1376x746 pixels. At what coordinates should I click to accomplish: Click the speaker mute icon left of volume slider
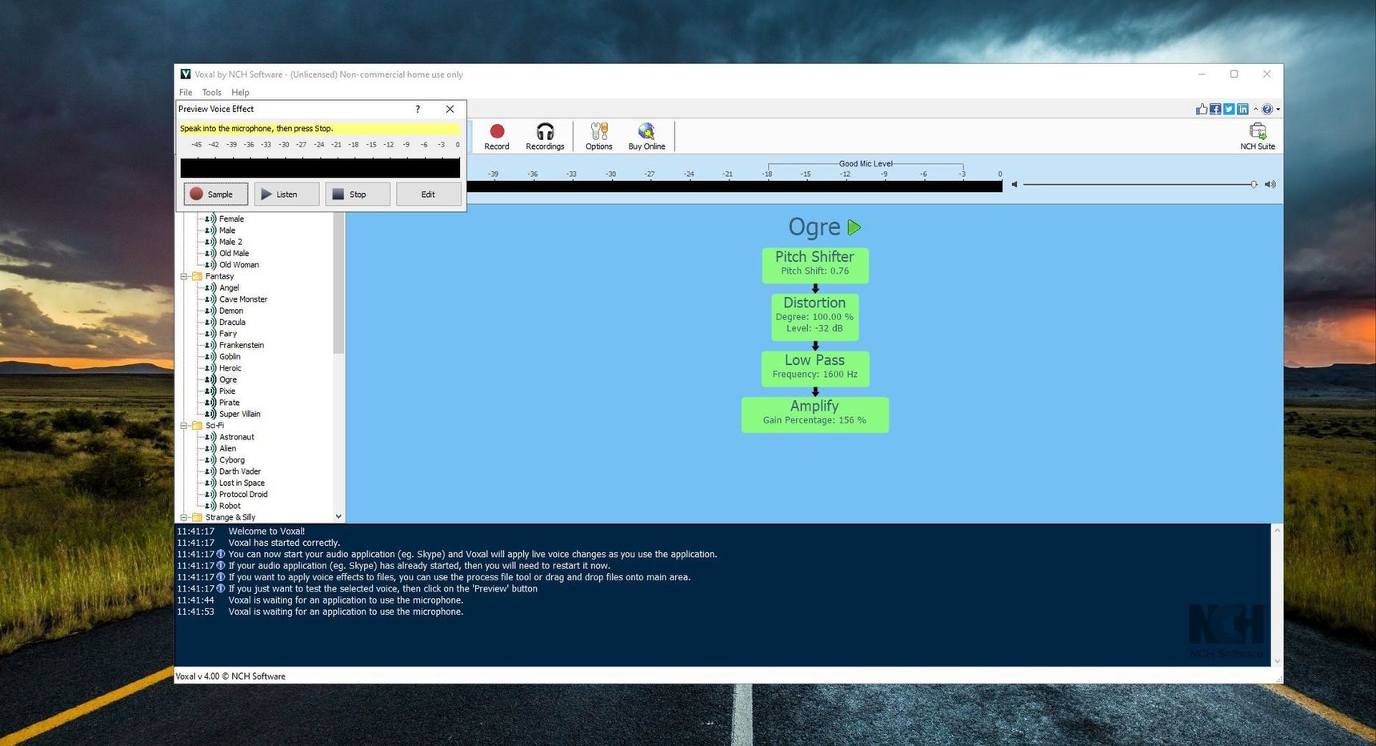pyautogui.click(x=1014, y=184)
